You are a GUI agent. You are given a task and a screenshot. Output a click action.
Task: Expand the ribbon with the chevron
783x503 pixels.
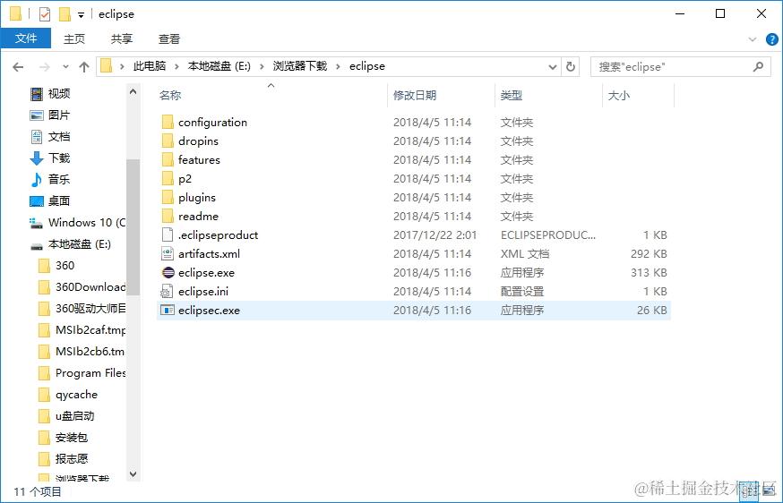pyautogui.click(x=753, y=39)
